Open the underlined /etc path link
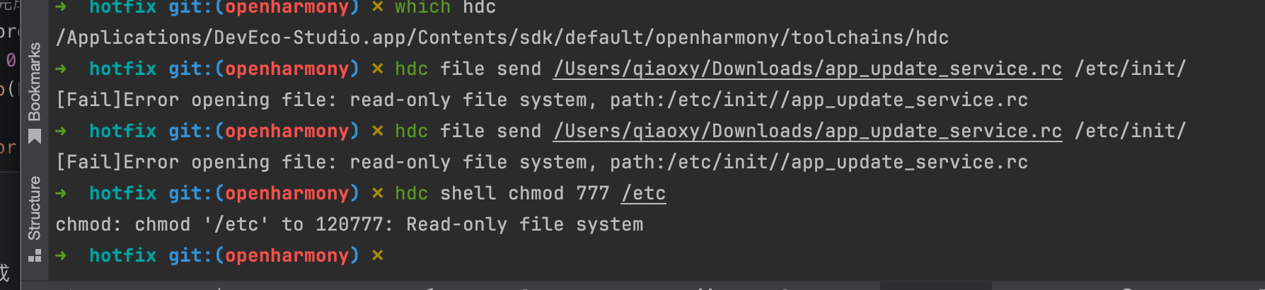1265x290 pixels. click(643, 193)
